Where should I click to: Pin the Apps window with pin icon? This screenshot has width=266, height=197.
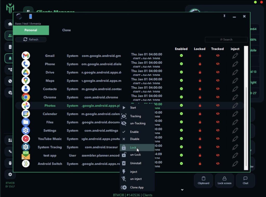224,16
